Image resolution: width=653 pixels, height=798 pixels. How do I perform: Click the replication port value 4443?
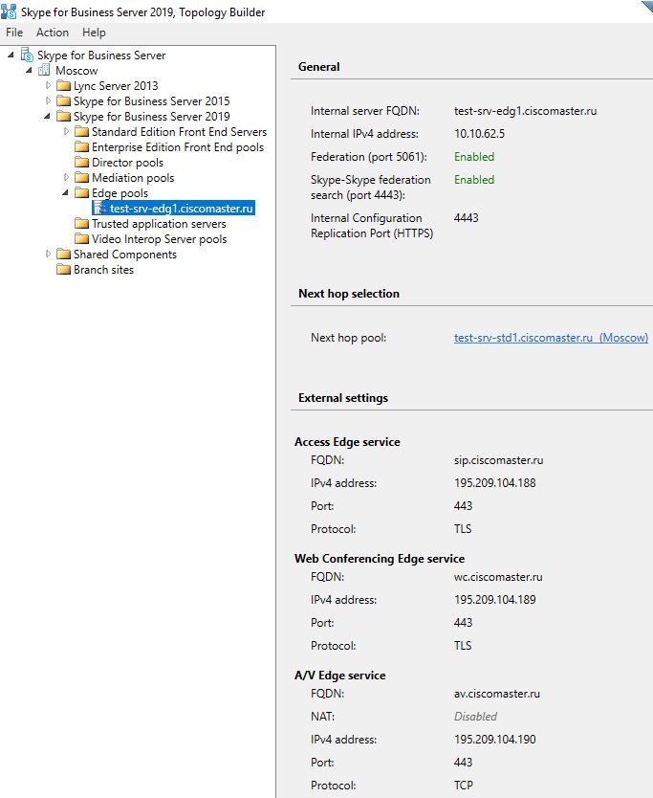[467, 218]
